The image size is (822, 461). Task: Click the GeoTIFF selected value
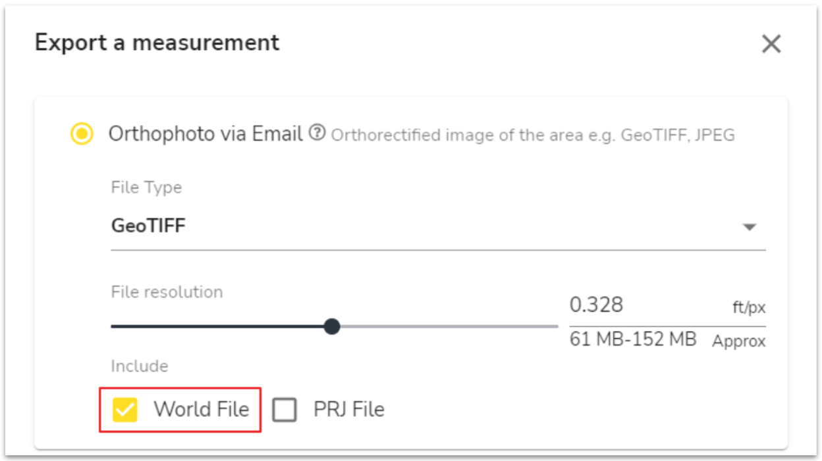[x=148, y=226]
